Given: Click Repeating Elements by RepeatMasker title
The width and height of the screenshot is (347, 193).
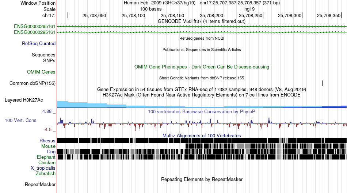Looking at the screenshot, I should [202, 179].
